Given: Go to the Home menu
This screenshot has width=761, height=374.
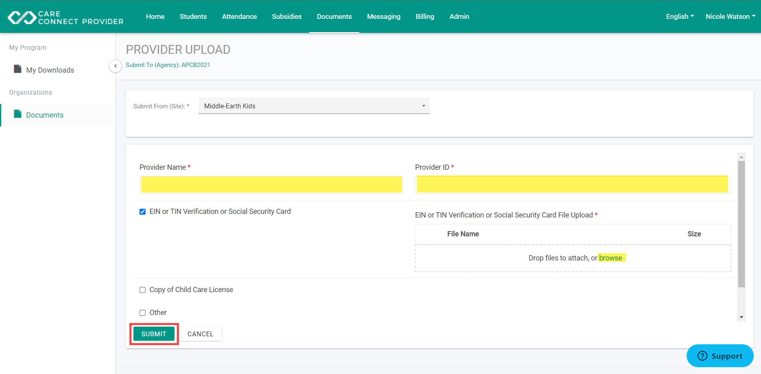Looking at the screenshot, I should point(155,16).
